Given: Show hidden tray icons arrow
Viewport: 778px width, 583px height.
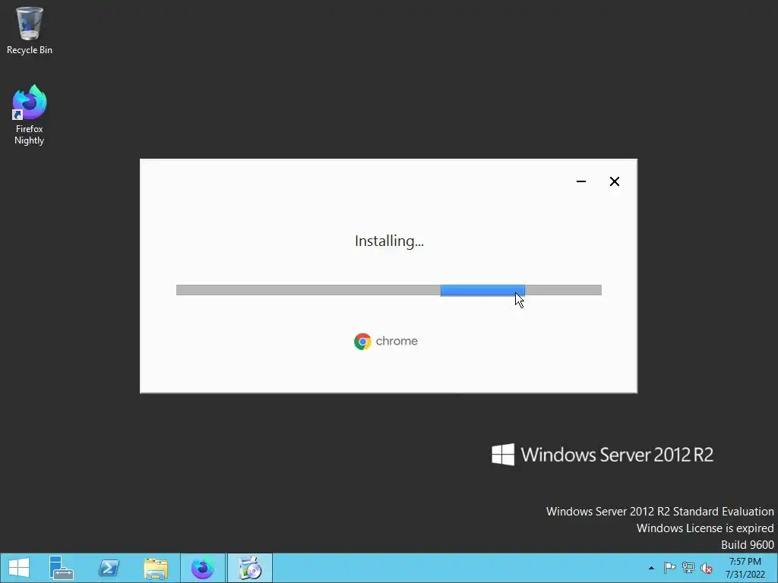Looking at the screenshot, I should 651,568.
